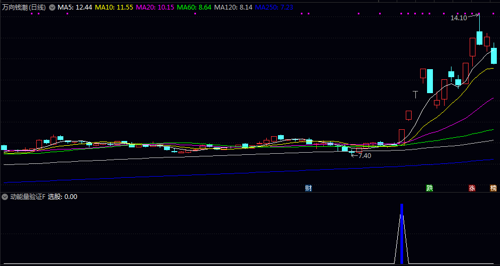The height and width of the screenshot is (266, 500).
Task: Click the 14.10 high price annotation
Action: coord(458,18)
